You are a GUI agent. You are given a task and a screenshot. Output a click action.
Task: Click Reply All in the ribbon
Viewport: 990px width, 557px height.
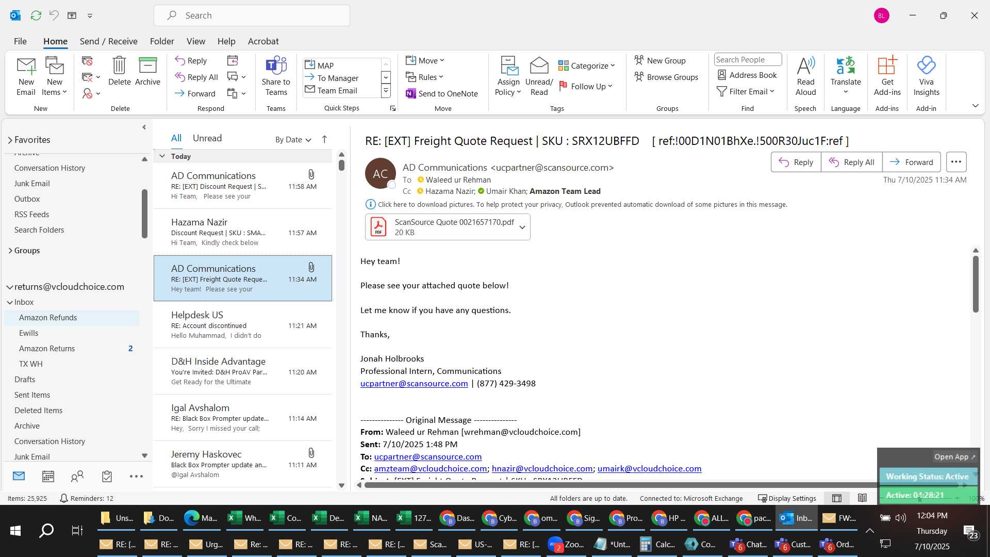point(196,77)
